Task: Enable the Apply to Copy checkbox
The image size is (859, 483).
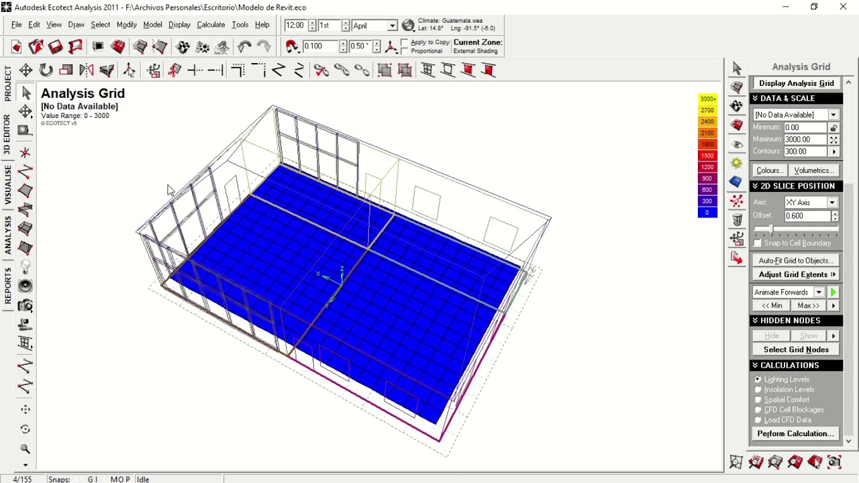Action: pos(404,43)
